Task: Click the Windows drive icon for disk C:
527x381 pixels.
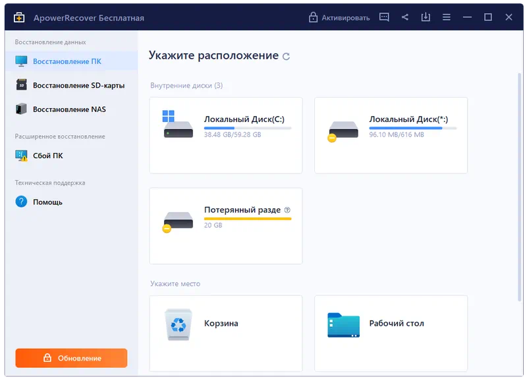Action: point(178,124)
